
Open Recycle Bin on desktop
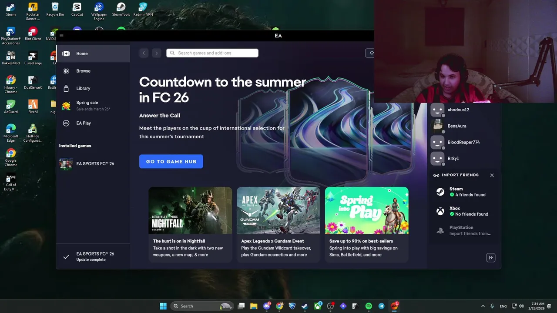coord(55,9)
